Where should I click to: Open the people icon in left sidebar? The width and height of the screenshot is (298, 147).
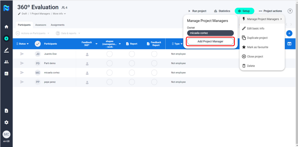[x=6, y=62]
